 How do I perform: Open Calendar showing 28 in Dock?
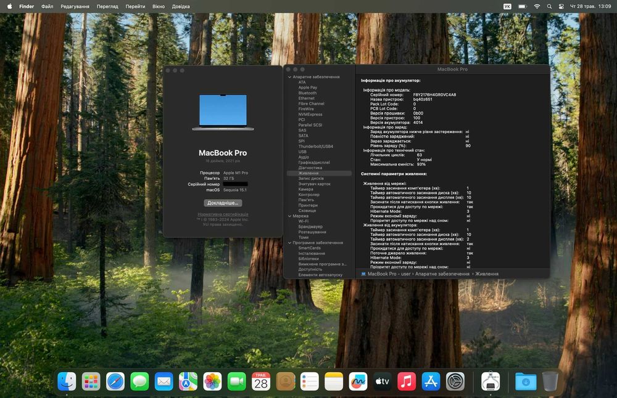(261, 381)
